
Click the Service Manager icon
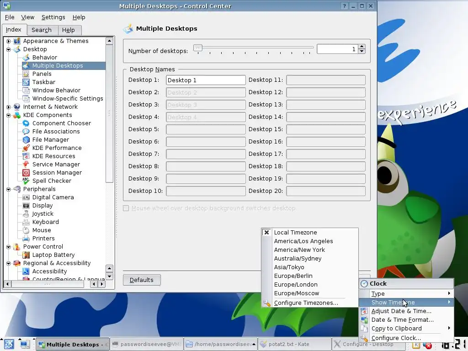[26, 165]
